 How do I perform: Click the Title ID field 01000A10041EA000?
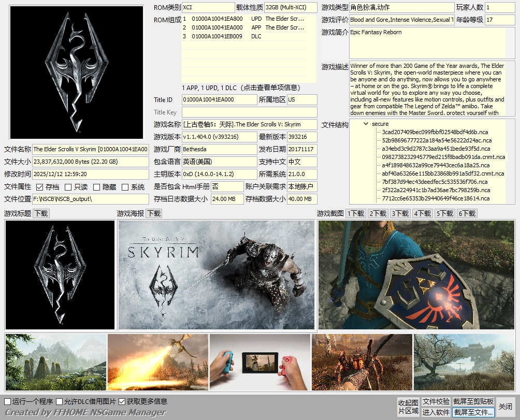[x=220, y=99]
